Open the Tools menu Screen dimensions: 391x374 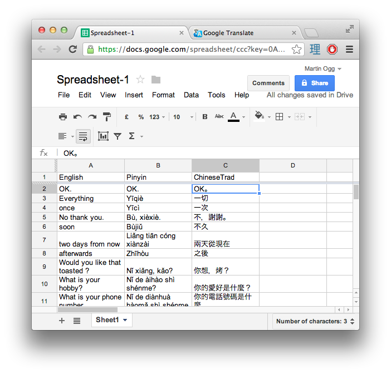pos(217,95)
